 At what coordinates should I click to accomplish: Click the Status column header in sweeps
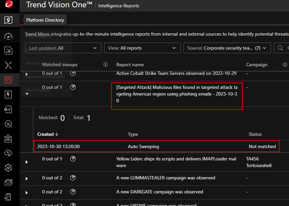[255, 134]
